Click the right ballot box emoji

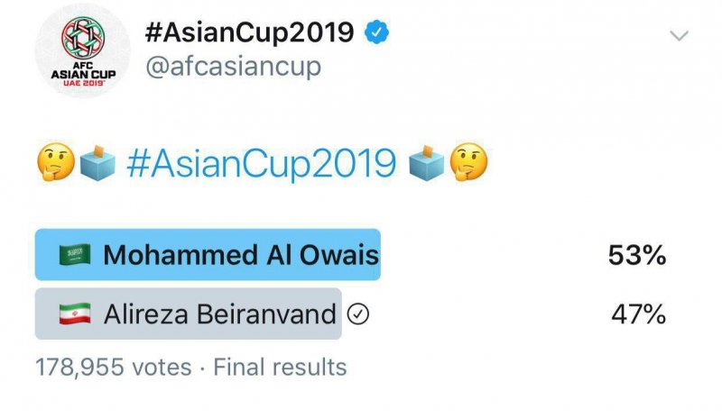click(427, 163)
